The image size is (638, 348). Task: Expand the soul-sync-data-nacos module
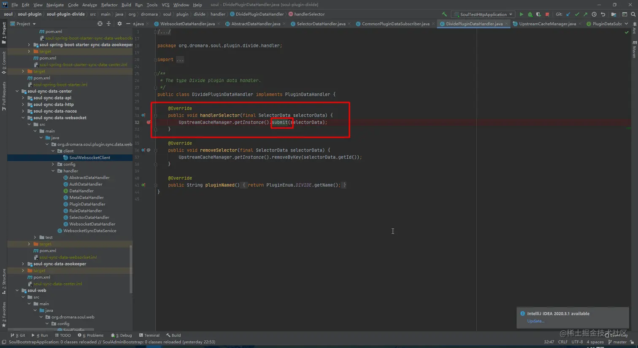coord(23,111)
